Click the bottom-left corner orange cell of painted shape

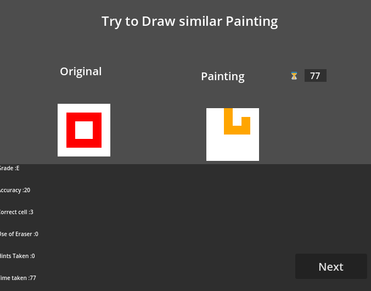tap(228, 130)
